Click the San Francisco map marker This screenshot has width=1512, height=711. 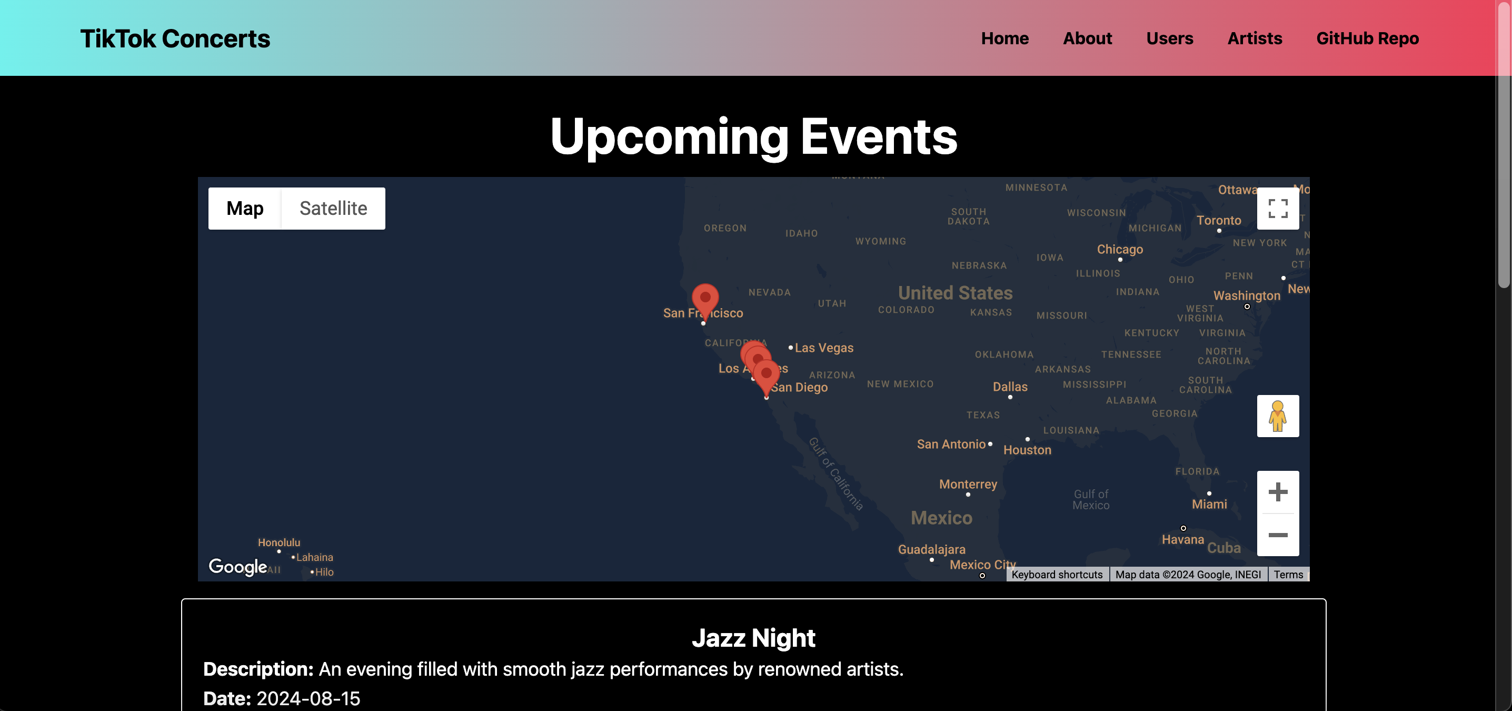(704, 296)
